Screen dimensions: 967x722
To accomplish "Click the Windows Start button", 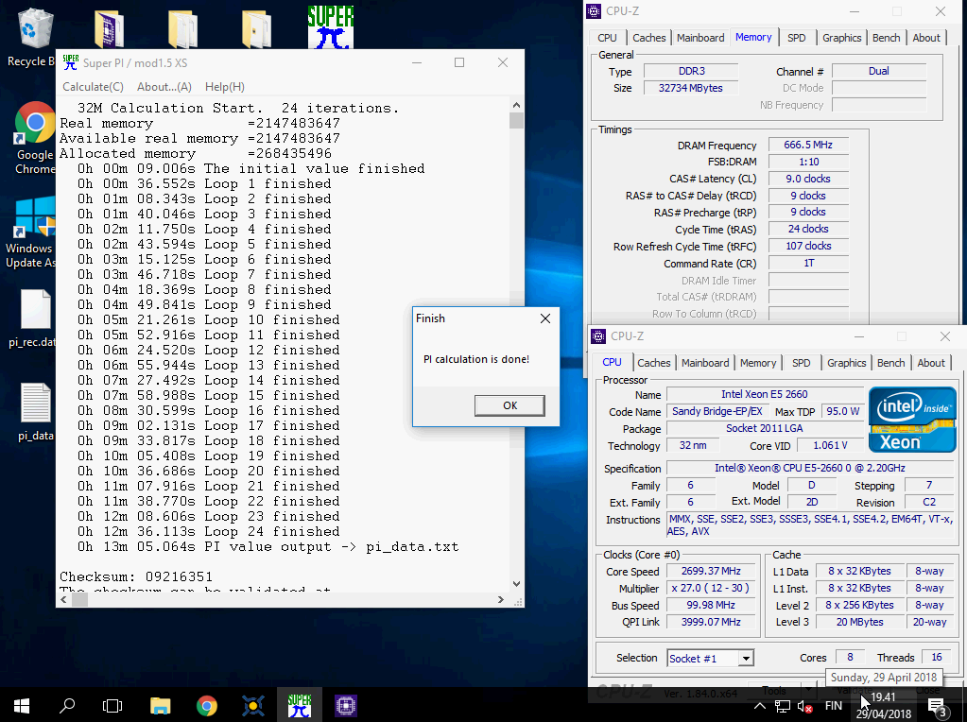I will (x=22, y=705).
